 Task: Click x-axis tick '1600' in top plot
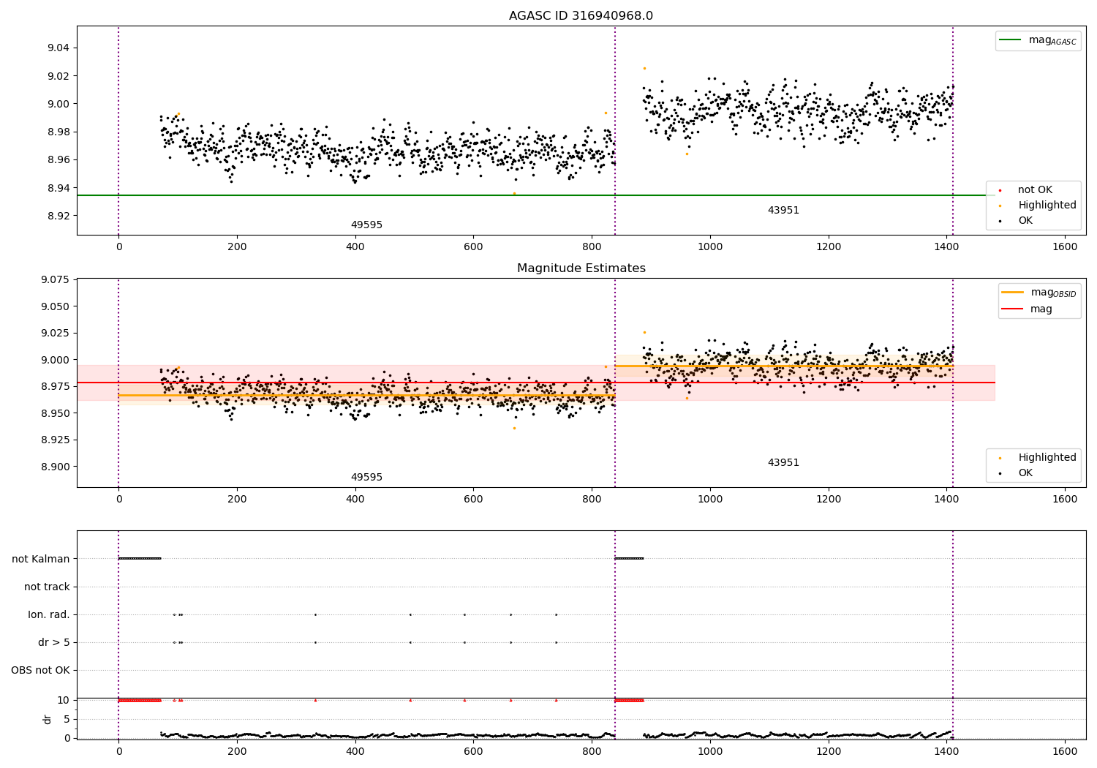click(x=1065, y=246)
